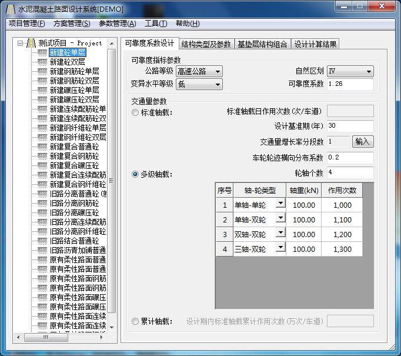Image resolution: width=401 pixels, height=356 pixels.
Task: Click axle weight cell of 双轴-双轮 row
Action: click(x=304, y=234)
